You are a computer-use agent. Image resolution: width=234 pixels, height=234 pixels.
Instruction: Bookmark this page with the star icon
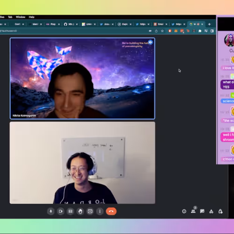(162, 31)
